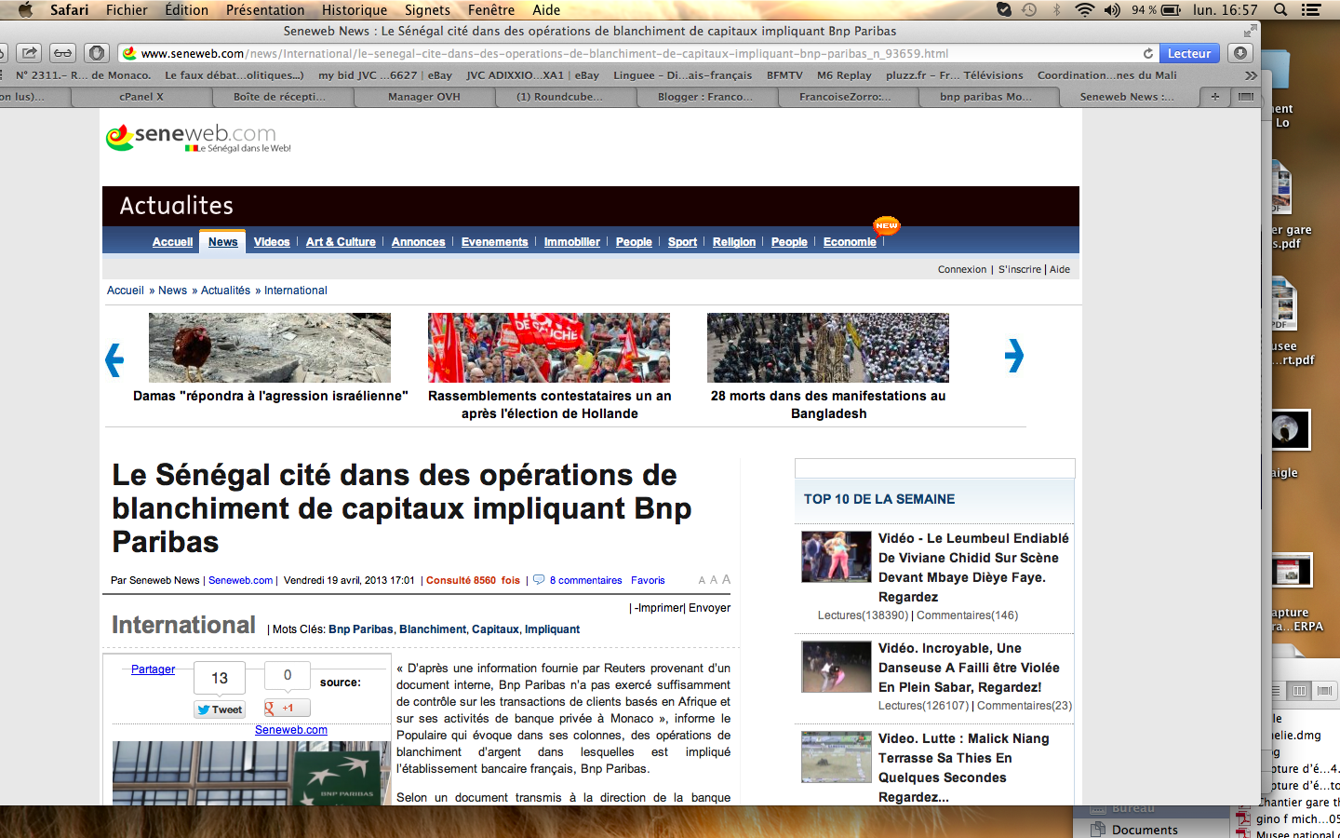Open the volume control in menu bar

tap(1112, 10)
